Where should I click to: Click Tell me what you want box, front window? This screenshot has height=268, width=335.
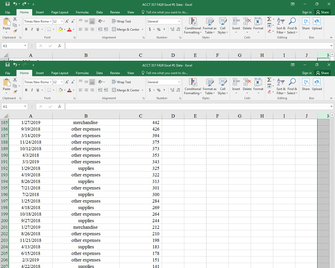point(165,73)
